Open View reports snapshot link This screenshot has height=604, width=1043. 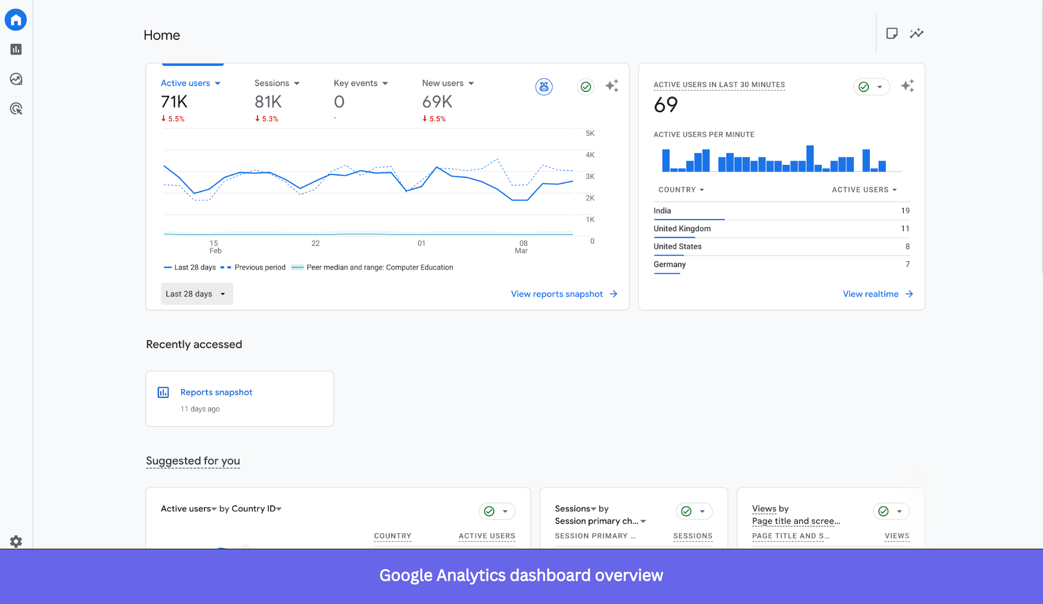(556, 294)
